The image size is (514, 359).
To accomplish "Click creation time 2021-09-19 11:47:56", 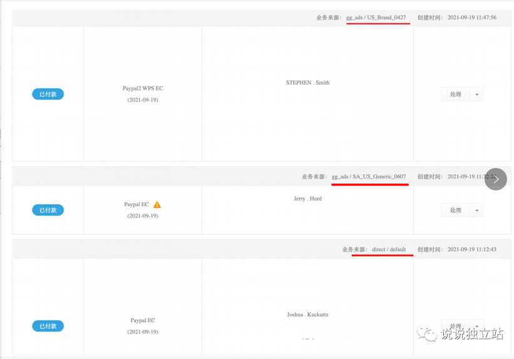I will tap(472, 17).
